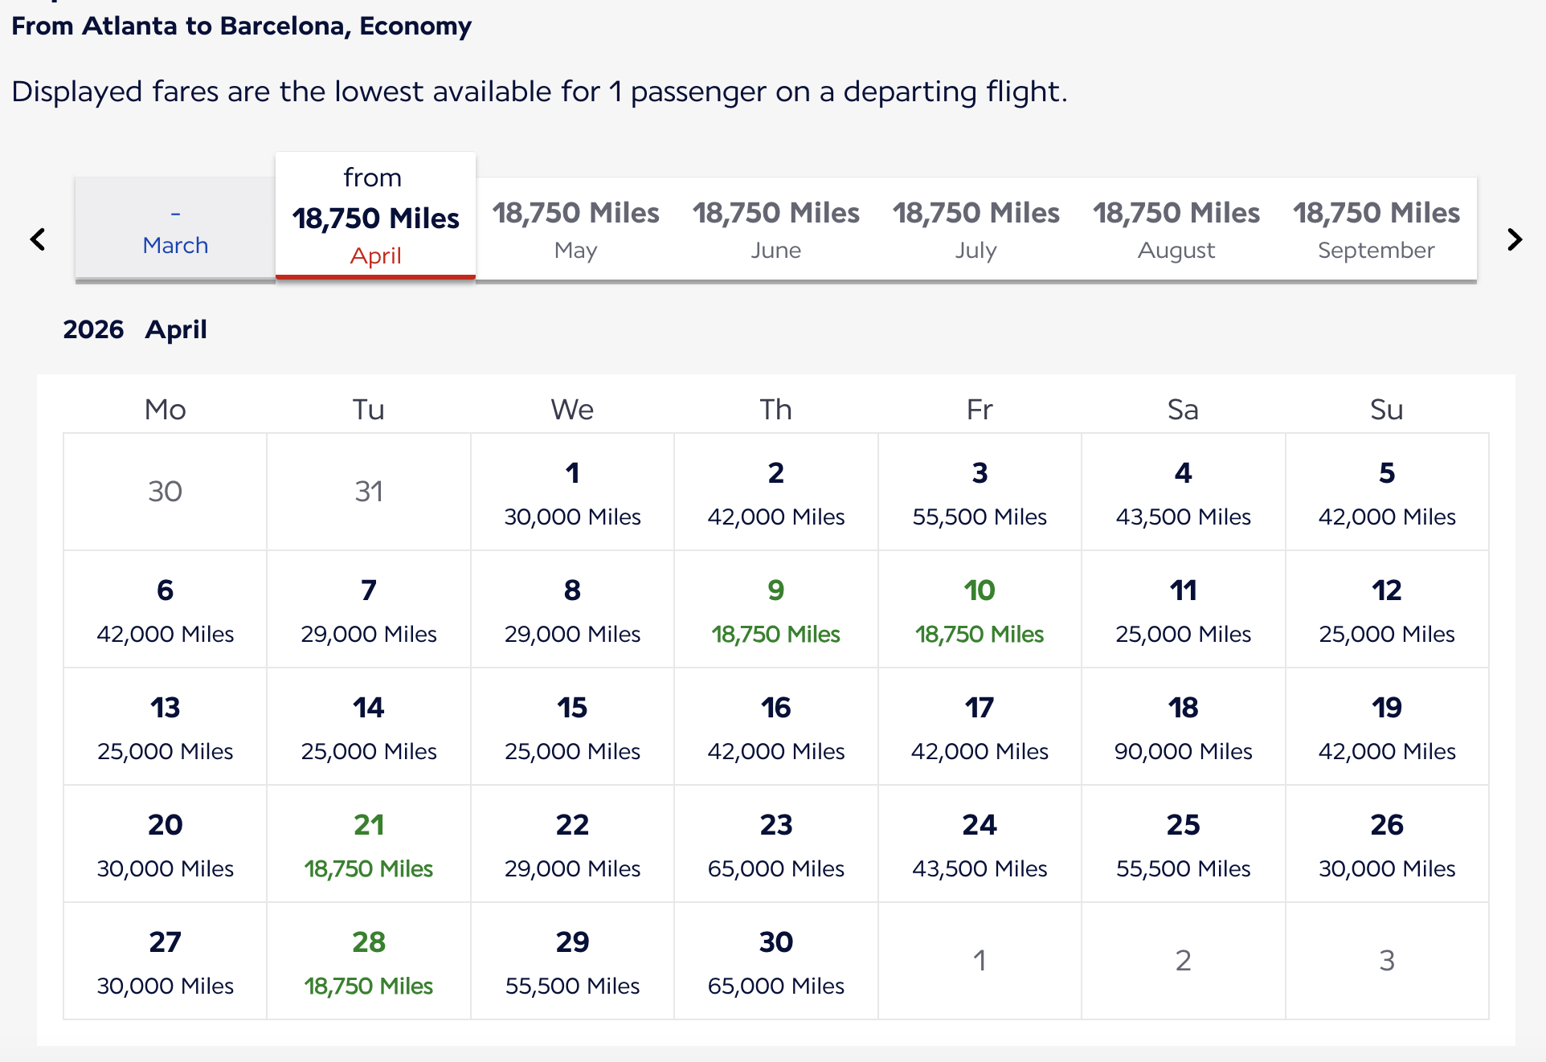Choose April 10 lowest fare date

coord(980,610)
